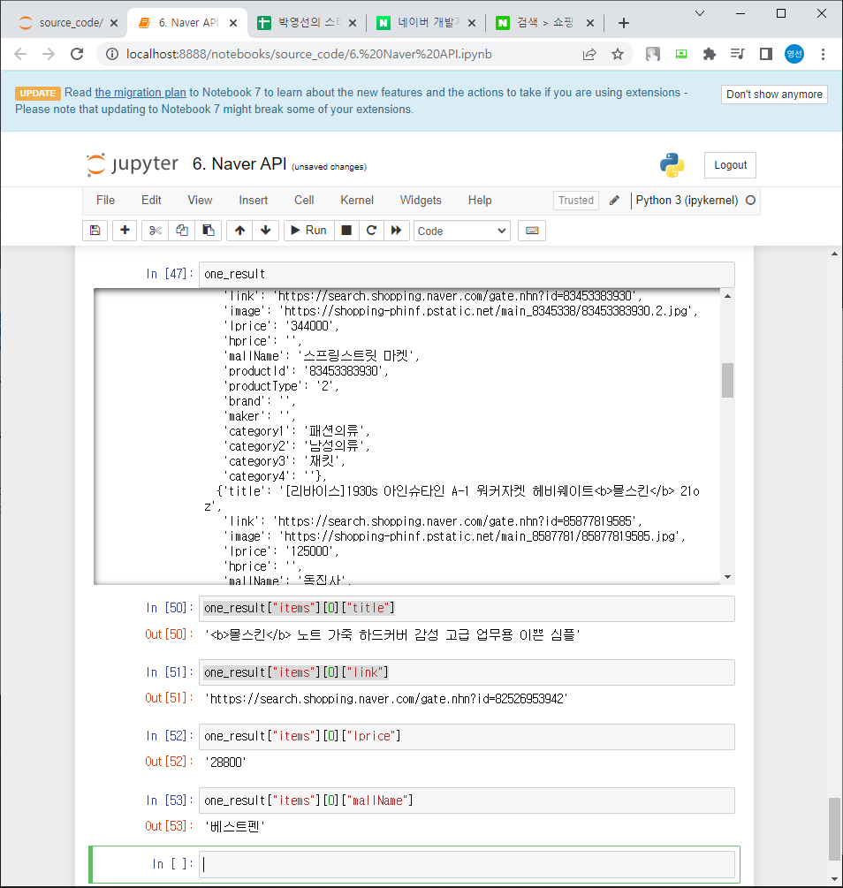Viewport: 843px width, 888px height.
Task: Click the Out[52] value '28800'
Action: pos(225,763)
